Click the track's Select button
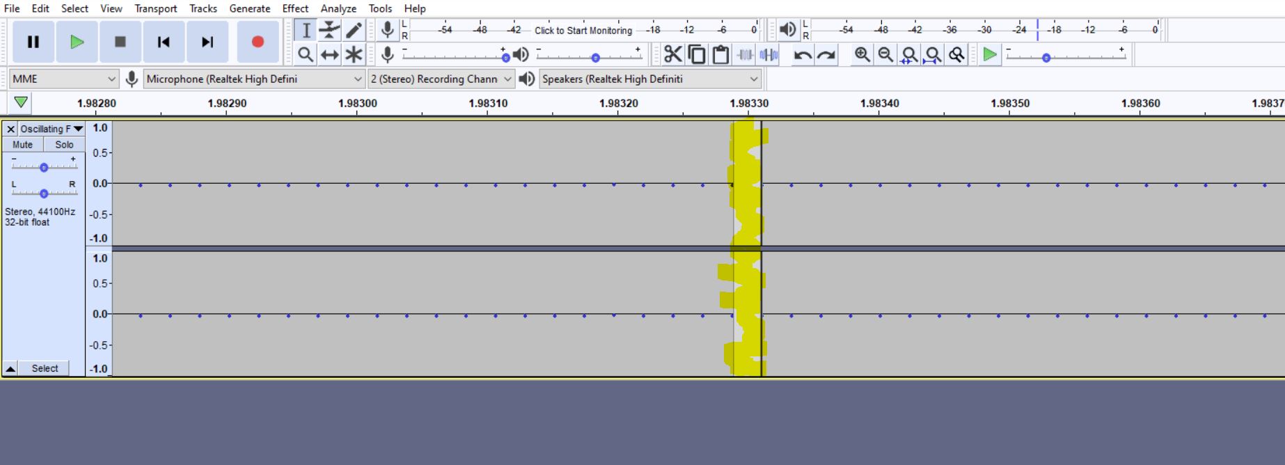 point(45,369)
